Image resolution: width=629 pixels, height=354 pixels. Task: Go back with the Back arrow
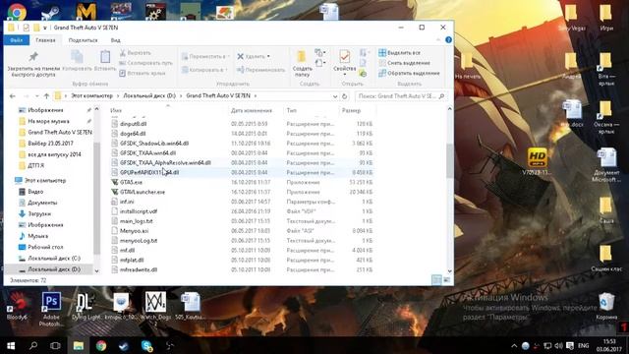[13, 96]
